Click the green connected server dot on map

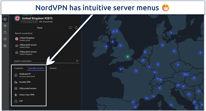click(x=128, y=57)
